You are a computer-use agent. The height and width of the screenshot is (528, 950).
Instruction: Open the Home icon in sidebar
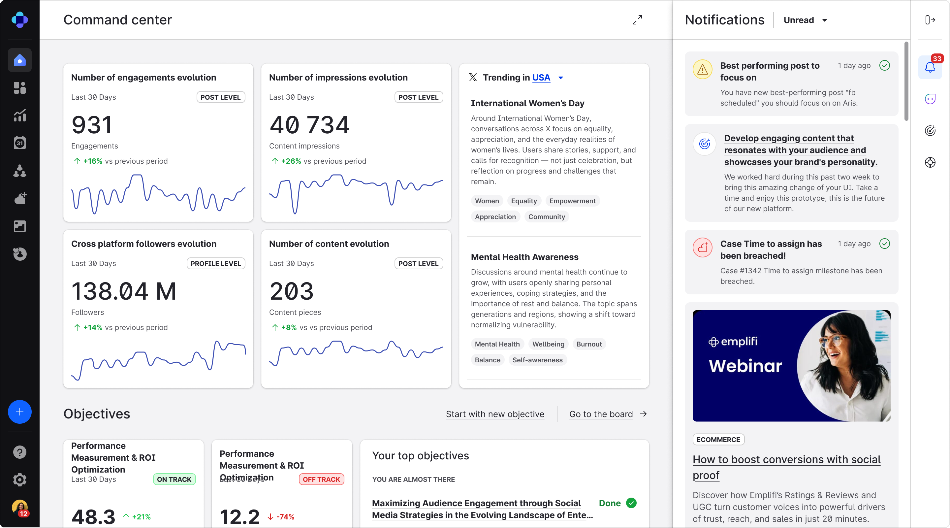[x=19, y=60]
